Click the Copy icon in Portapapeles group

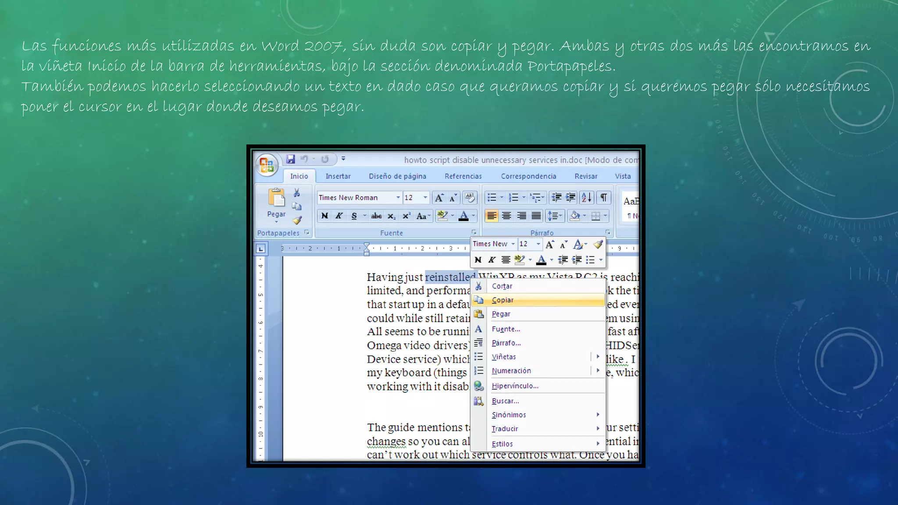click(x=297, y=206)
